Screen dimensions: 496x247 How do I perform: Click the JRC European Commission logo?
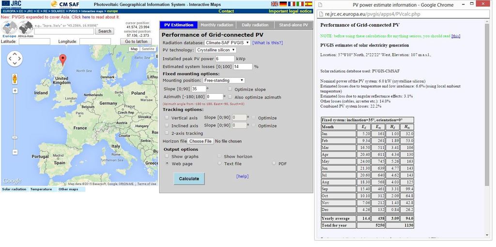11,4
